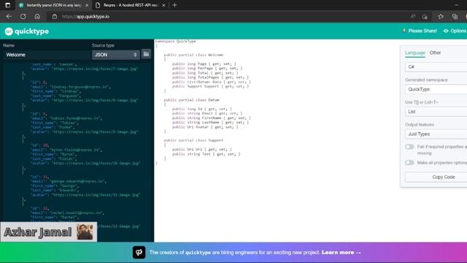Edit the Generated namespace QuickType field
The image size is (467, 263).
[x=436, y=89]
